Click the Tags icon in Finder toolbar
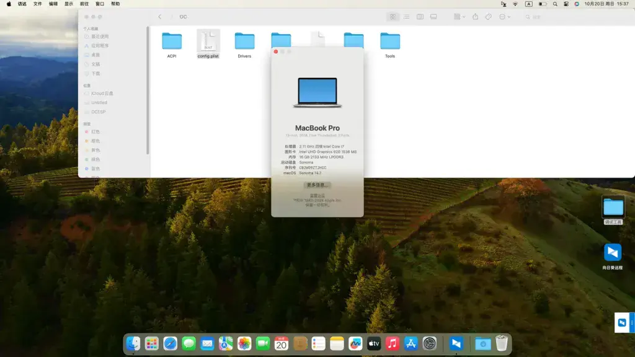Image resolution: width=635 pixels, height=357 pixels. [489, 17]
